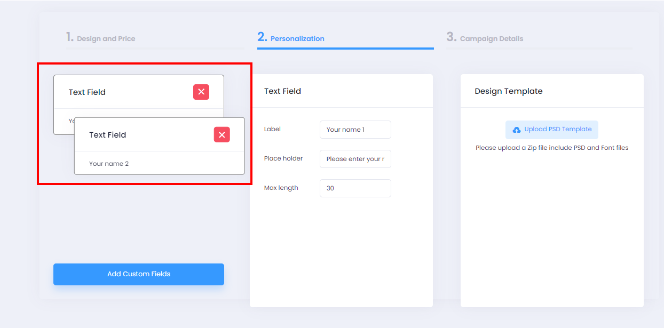Click the Add Custom Fields button
664x328 pixels.
(x=139, y=274)
